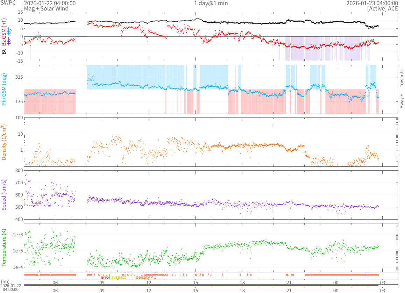The image size is (405, 293).
Task: Toggle the struck-through By series label
Action: click(x=9, y=30)
